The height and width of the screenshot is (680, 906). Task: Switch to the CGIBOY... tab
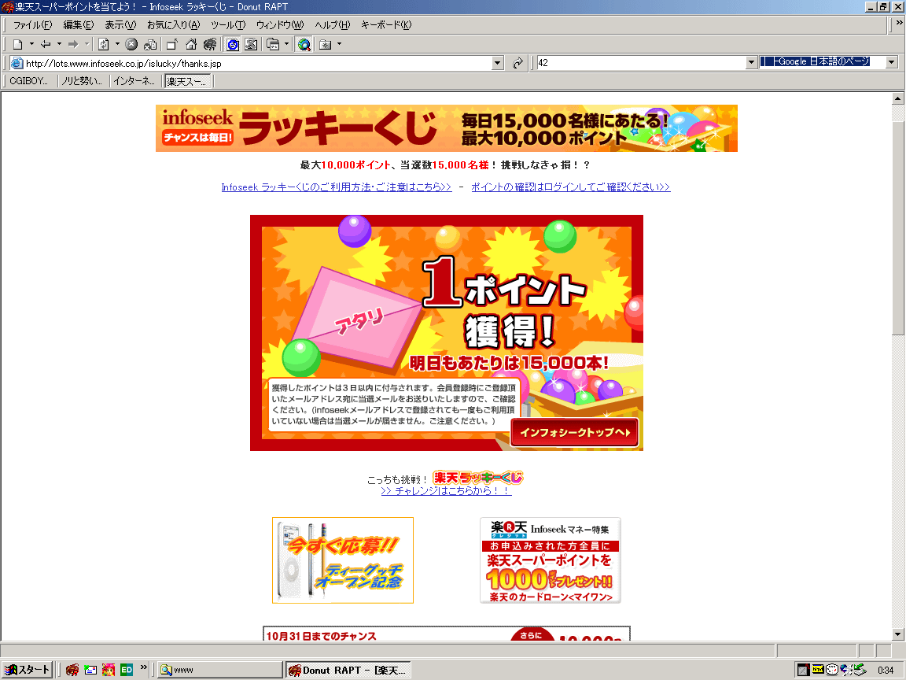click(x=29, y=81)
